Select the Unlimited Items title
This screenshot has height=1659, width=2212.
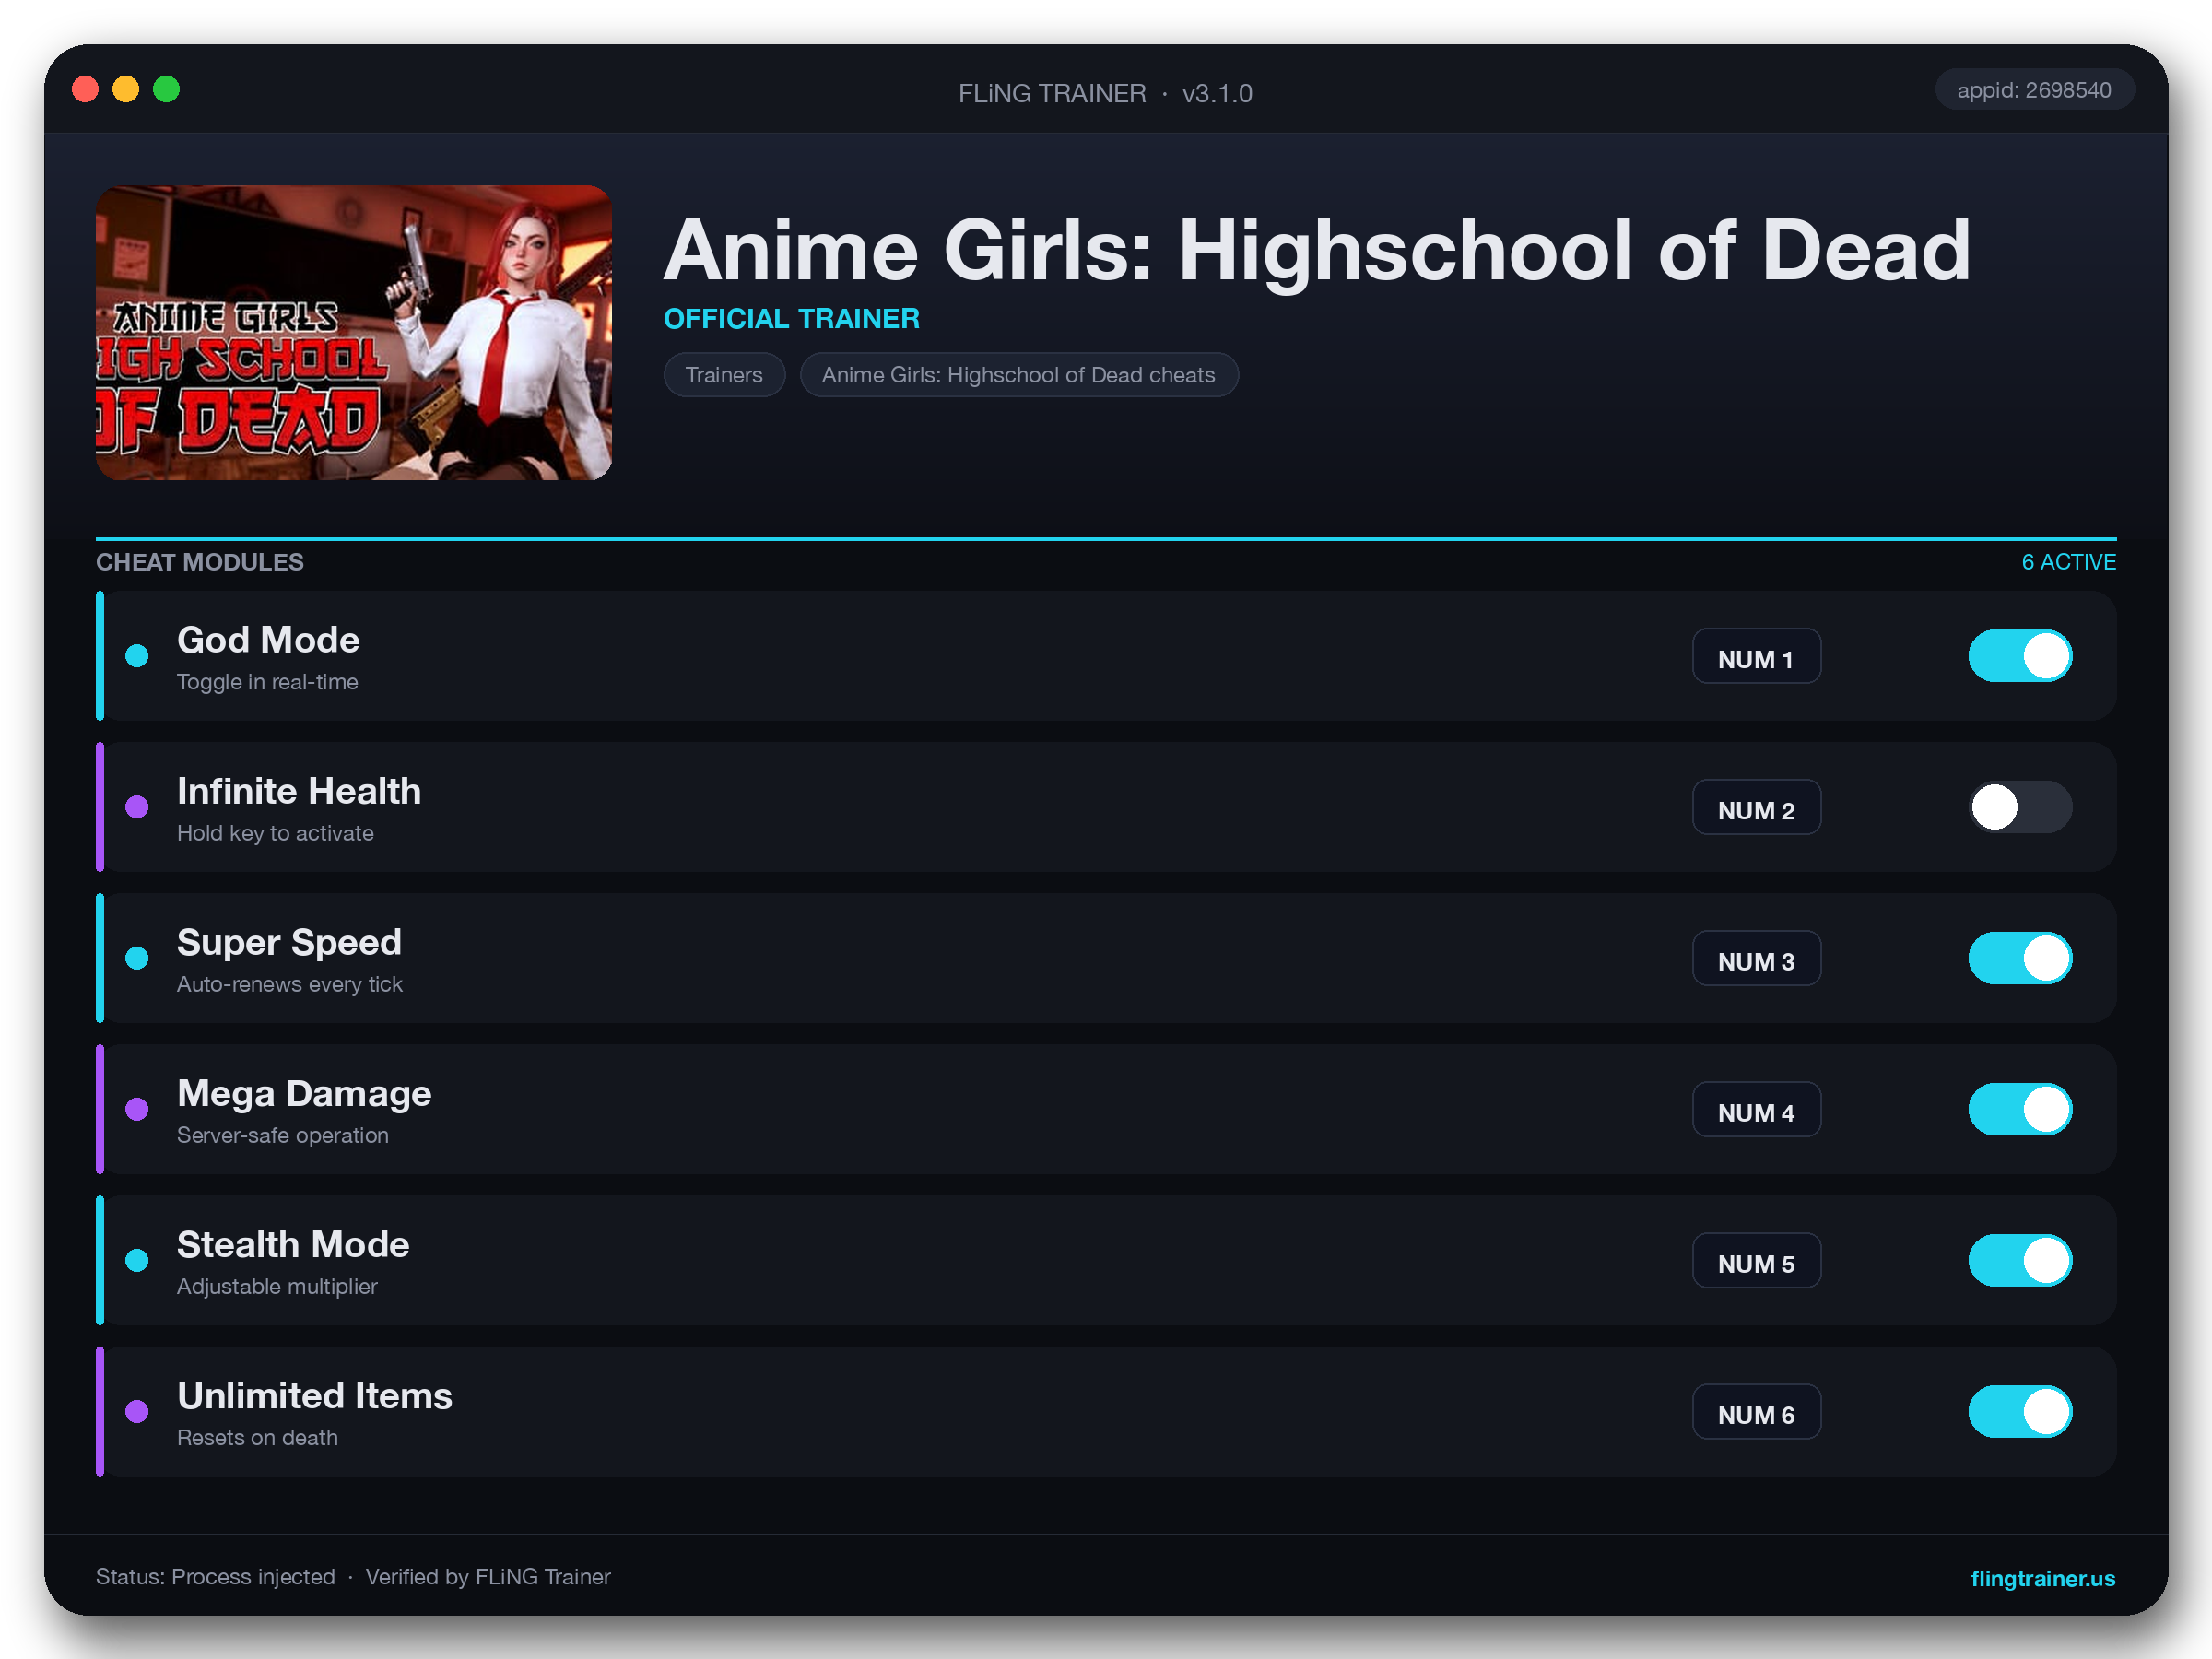314,1395
